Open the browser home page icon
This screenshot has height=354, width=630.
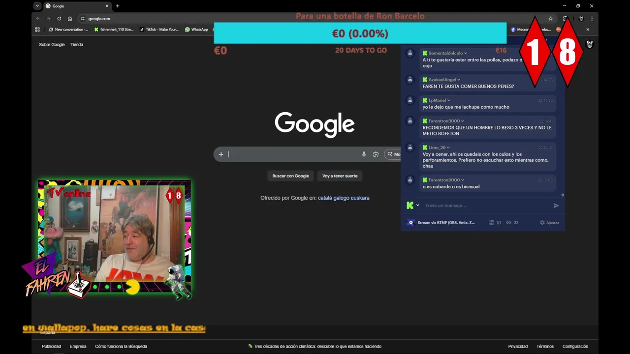click(70, 19)
